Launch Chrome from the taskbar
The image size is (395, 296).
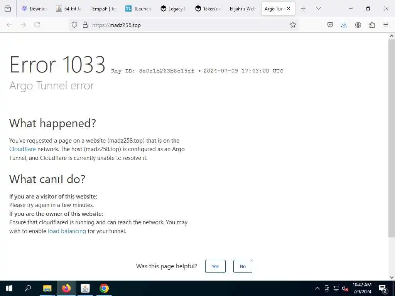[104, 288]
